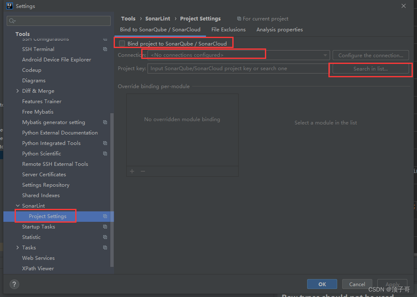Confirm settings with the OK button
Viewport: 417px width, 297px height.
pyautogui.click(x=322, y=284)
